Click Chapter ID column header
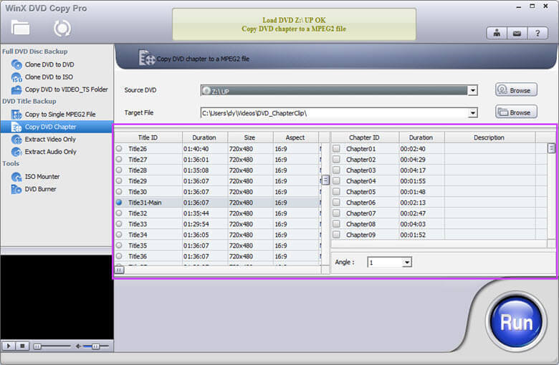The image size is (559, 365). coord(364,137)
